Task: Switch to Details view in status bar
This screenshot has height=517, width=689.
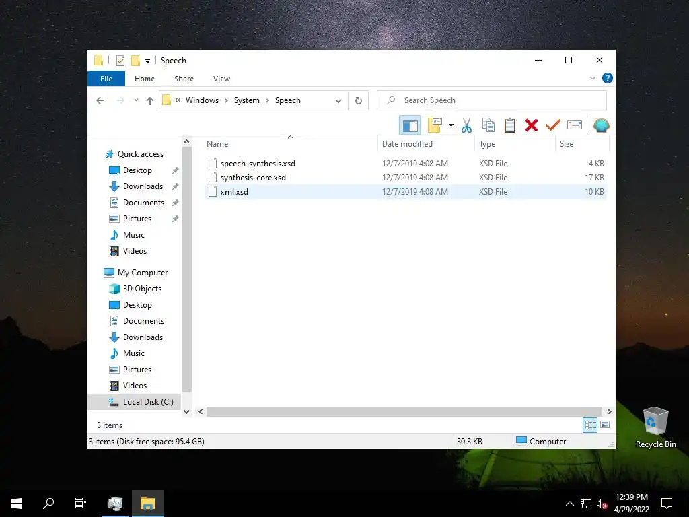Action: [x=590, y=425]
